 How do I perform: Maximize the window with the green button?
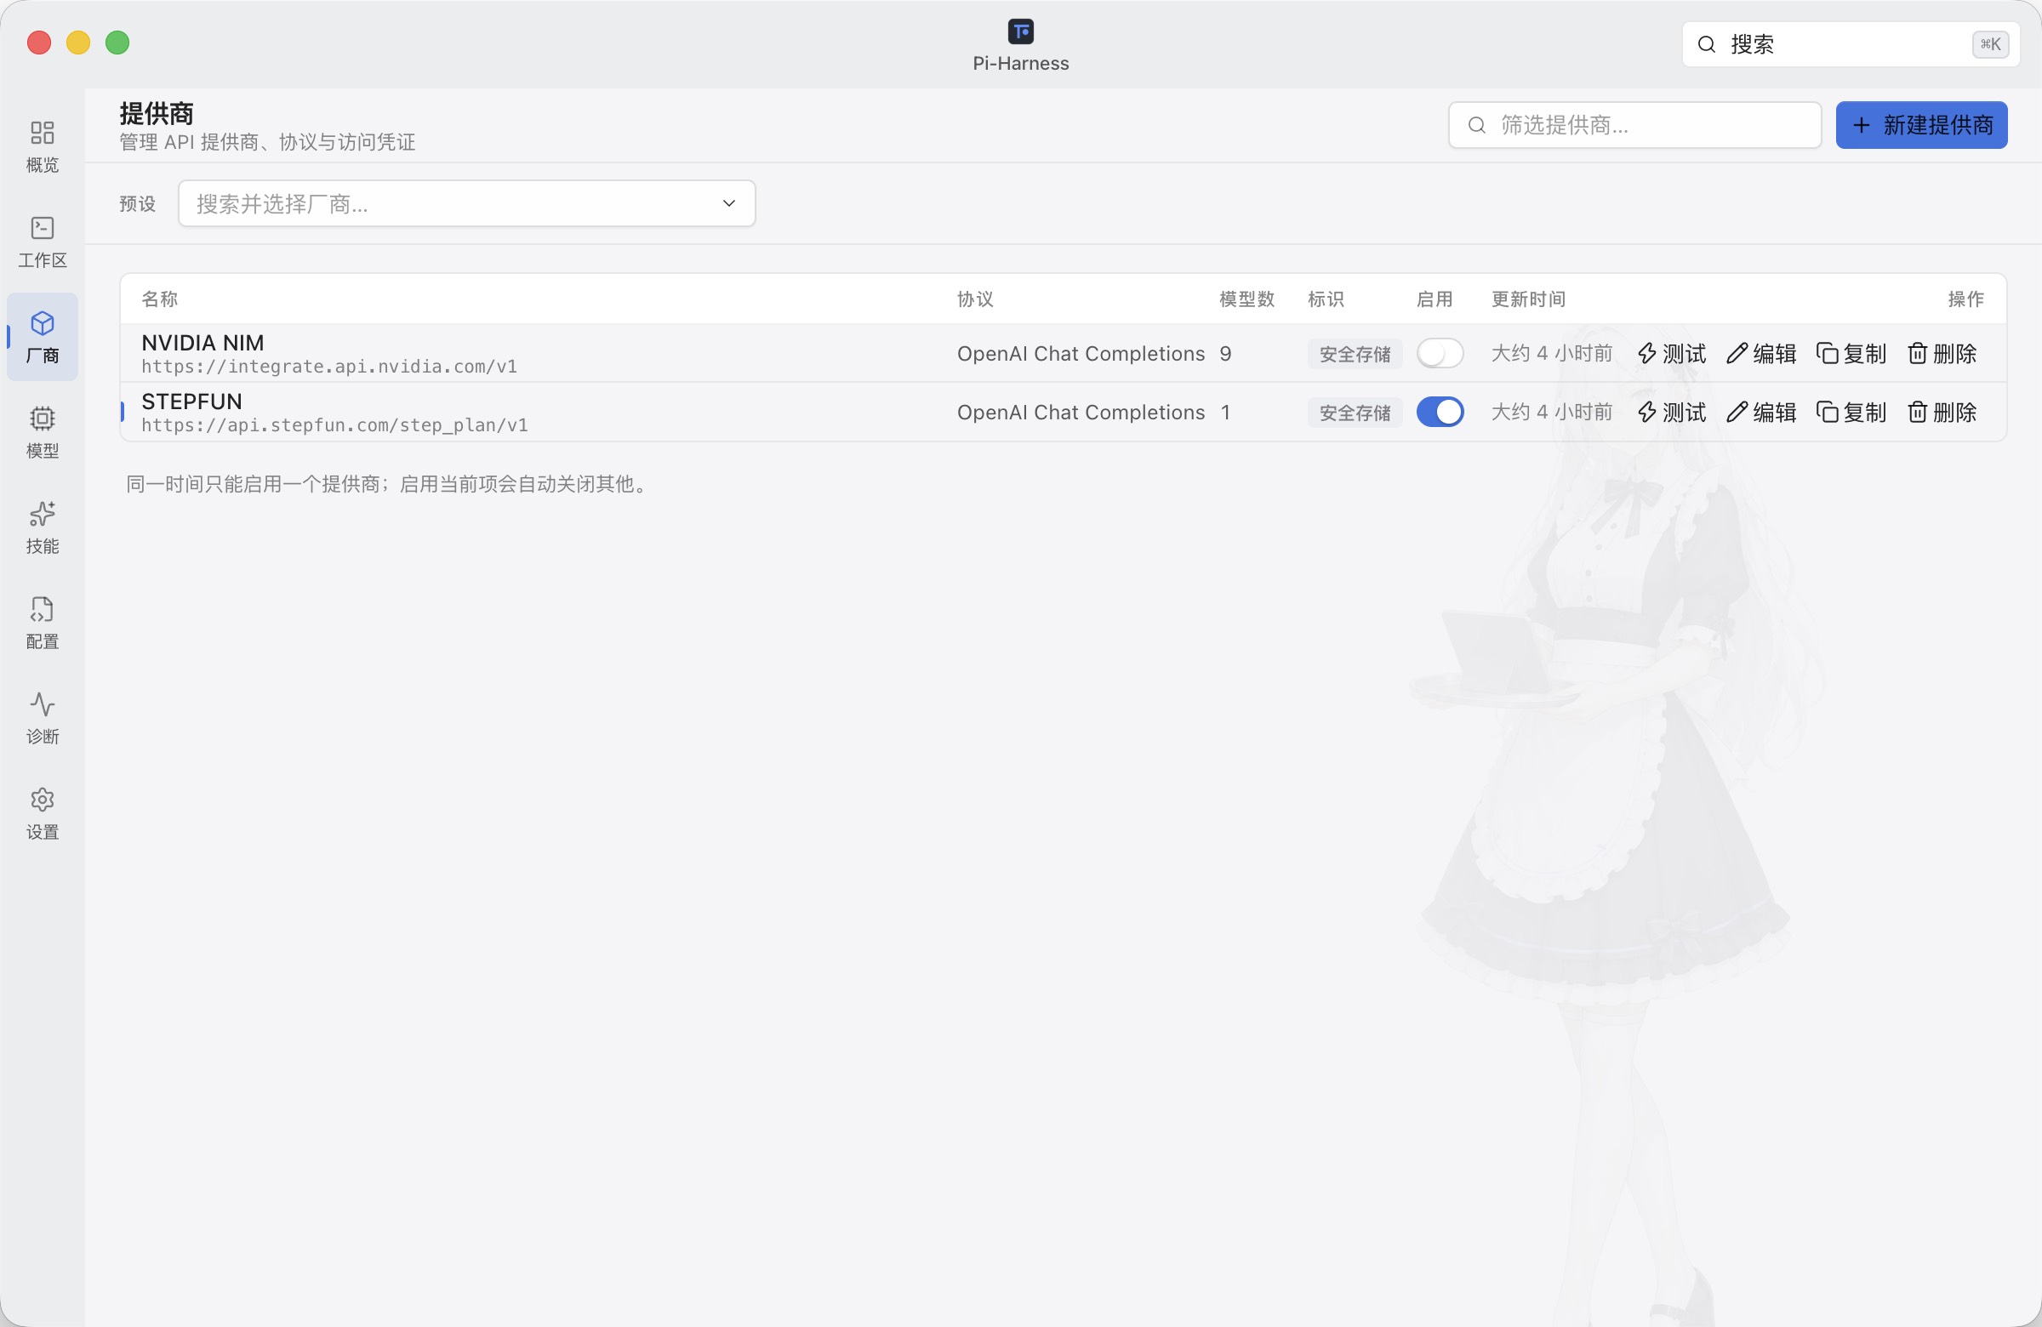(117, 42)
